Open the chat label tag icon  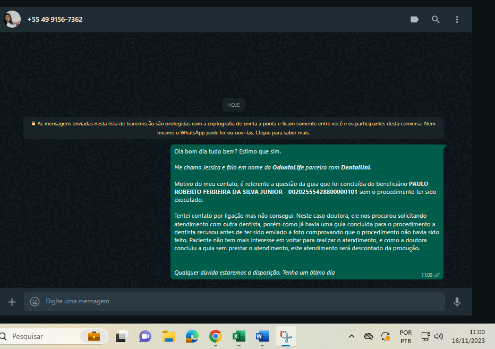coord(414,20)
